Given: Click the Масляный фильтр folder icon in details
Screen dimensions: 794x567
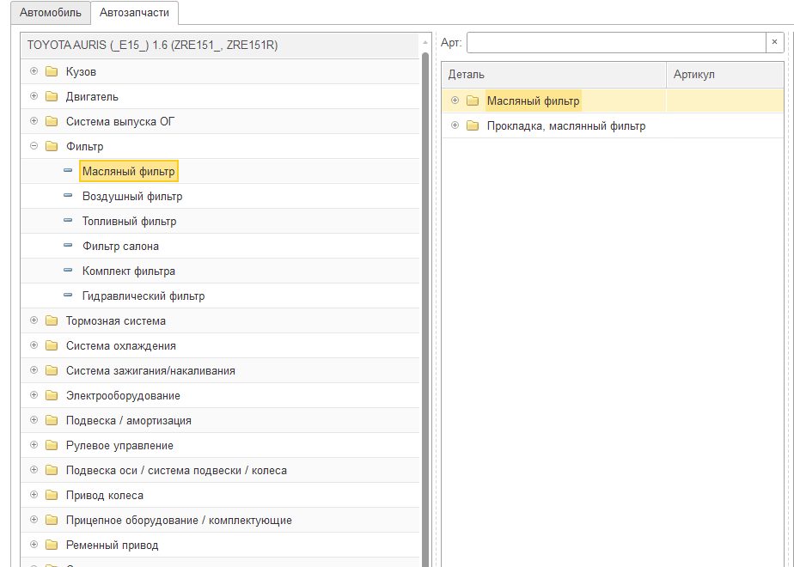Looking at the screenshot, I should (x=473, y=101).
